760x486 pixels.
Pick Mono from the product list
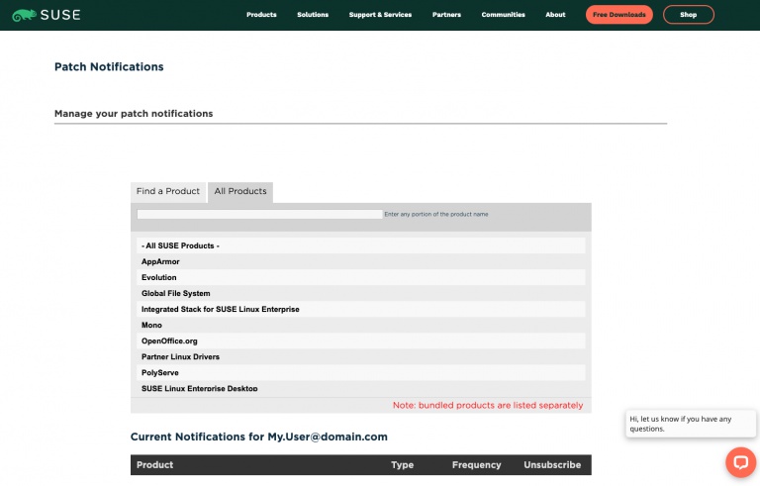[x=151, y=325]
